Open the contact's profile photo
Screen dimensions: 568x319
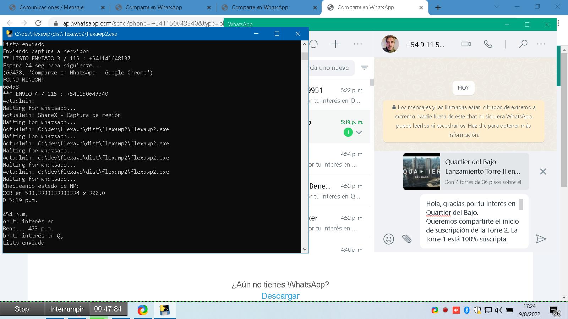point(390,44)
